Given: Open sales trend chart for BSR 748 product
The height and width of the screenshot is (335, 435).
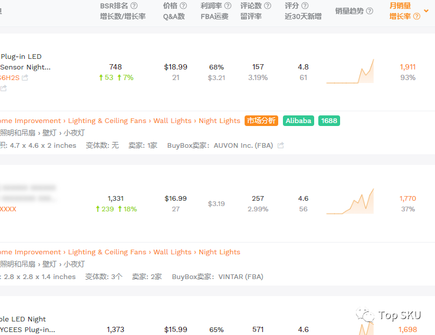Looking at the screenshot, I should (x=350, y=71).
